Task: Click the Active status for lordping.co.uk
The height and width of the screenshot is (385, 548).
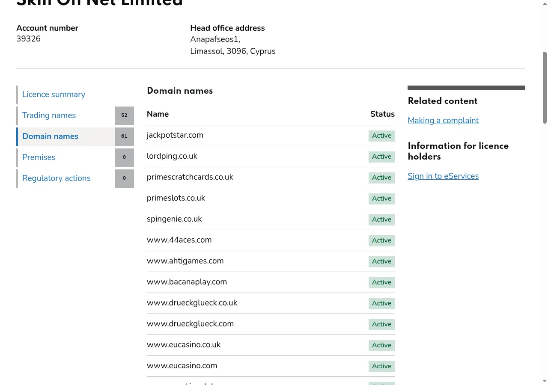Action: coord(381,157)
